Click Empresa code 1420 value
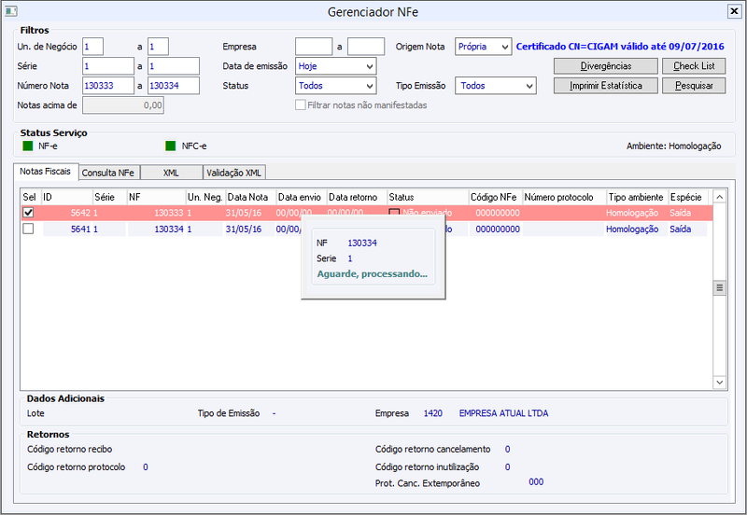This screenshot has height=515, width=747. [432, 413]
